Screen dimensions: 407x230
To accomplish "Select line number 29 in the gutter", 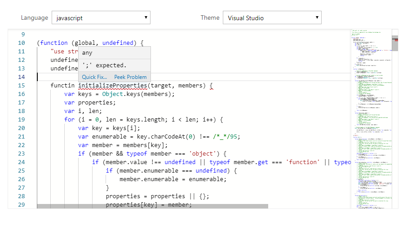I will 22,205.
